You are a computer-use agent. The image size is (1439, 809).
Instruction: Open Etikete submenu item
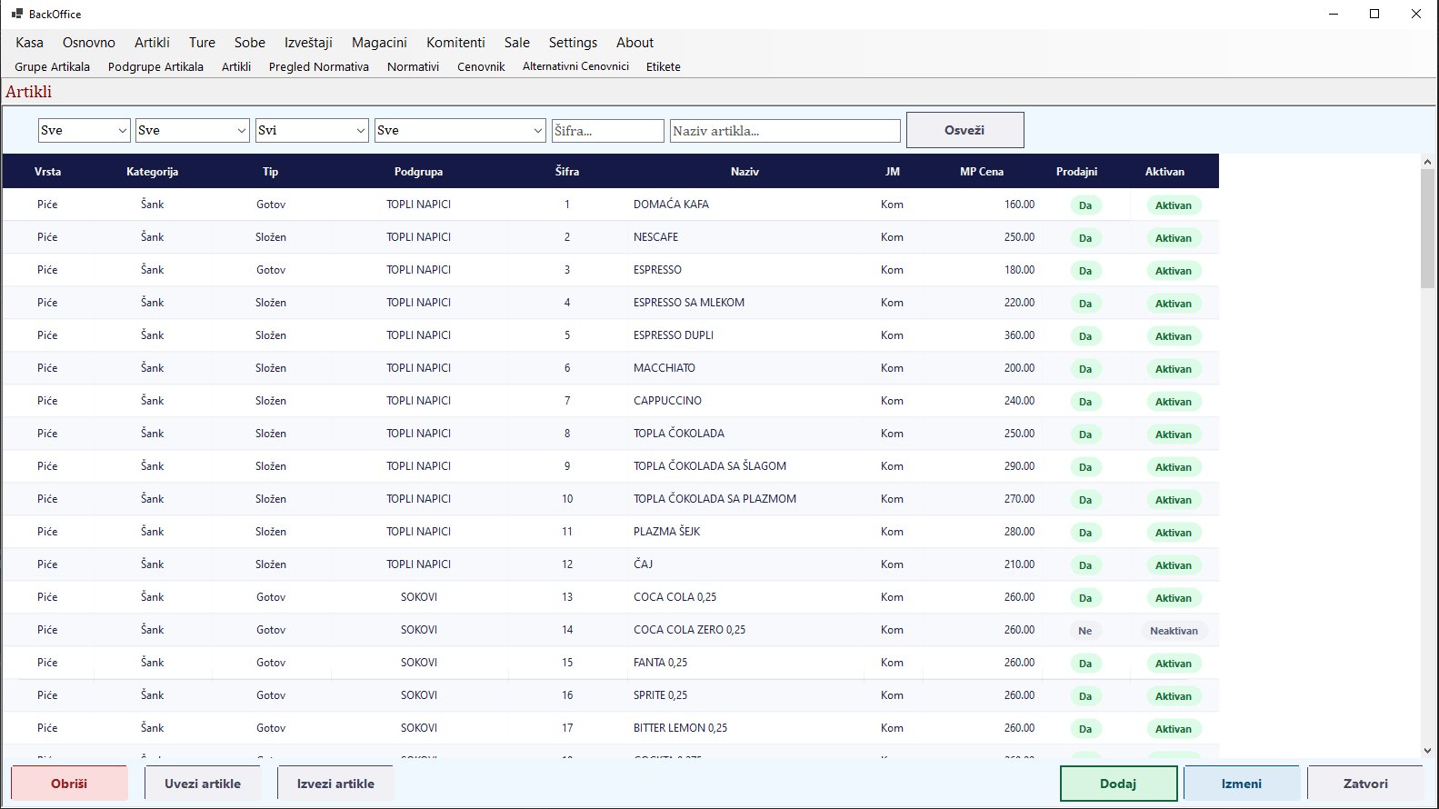click(x=664, y=66)
